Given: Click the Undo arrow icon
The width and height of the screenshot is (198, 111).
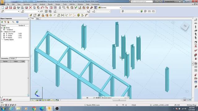Looking at the screenshot, I should point(42,8).
